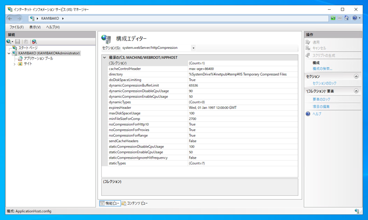Screen dimensions: 368x220
Task: Collapse the セクション actions group
Action: click(x=356, y=76)
